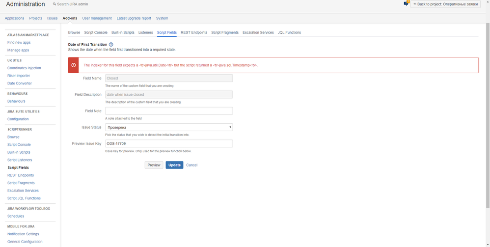Click the feedback notification icon in top bar
This screenshot has height=247, width=490.
point(406,3)
